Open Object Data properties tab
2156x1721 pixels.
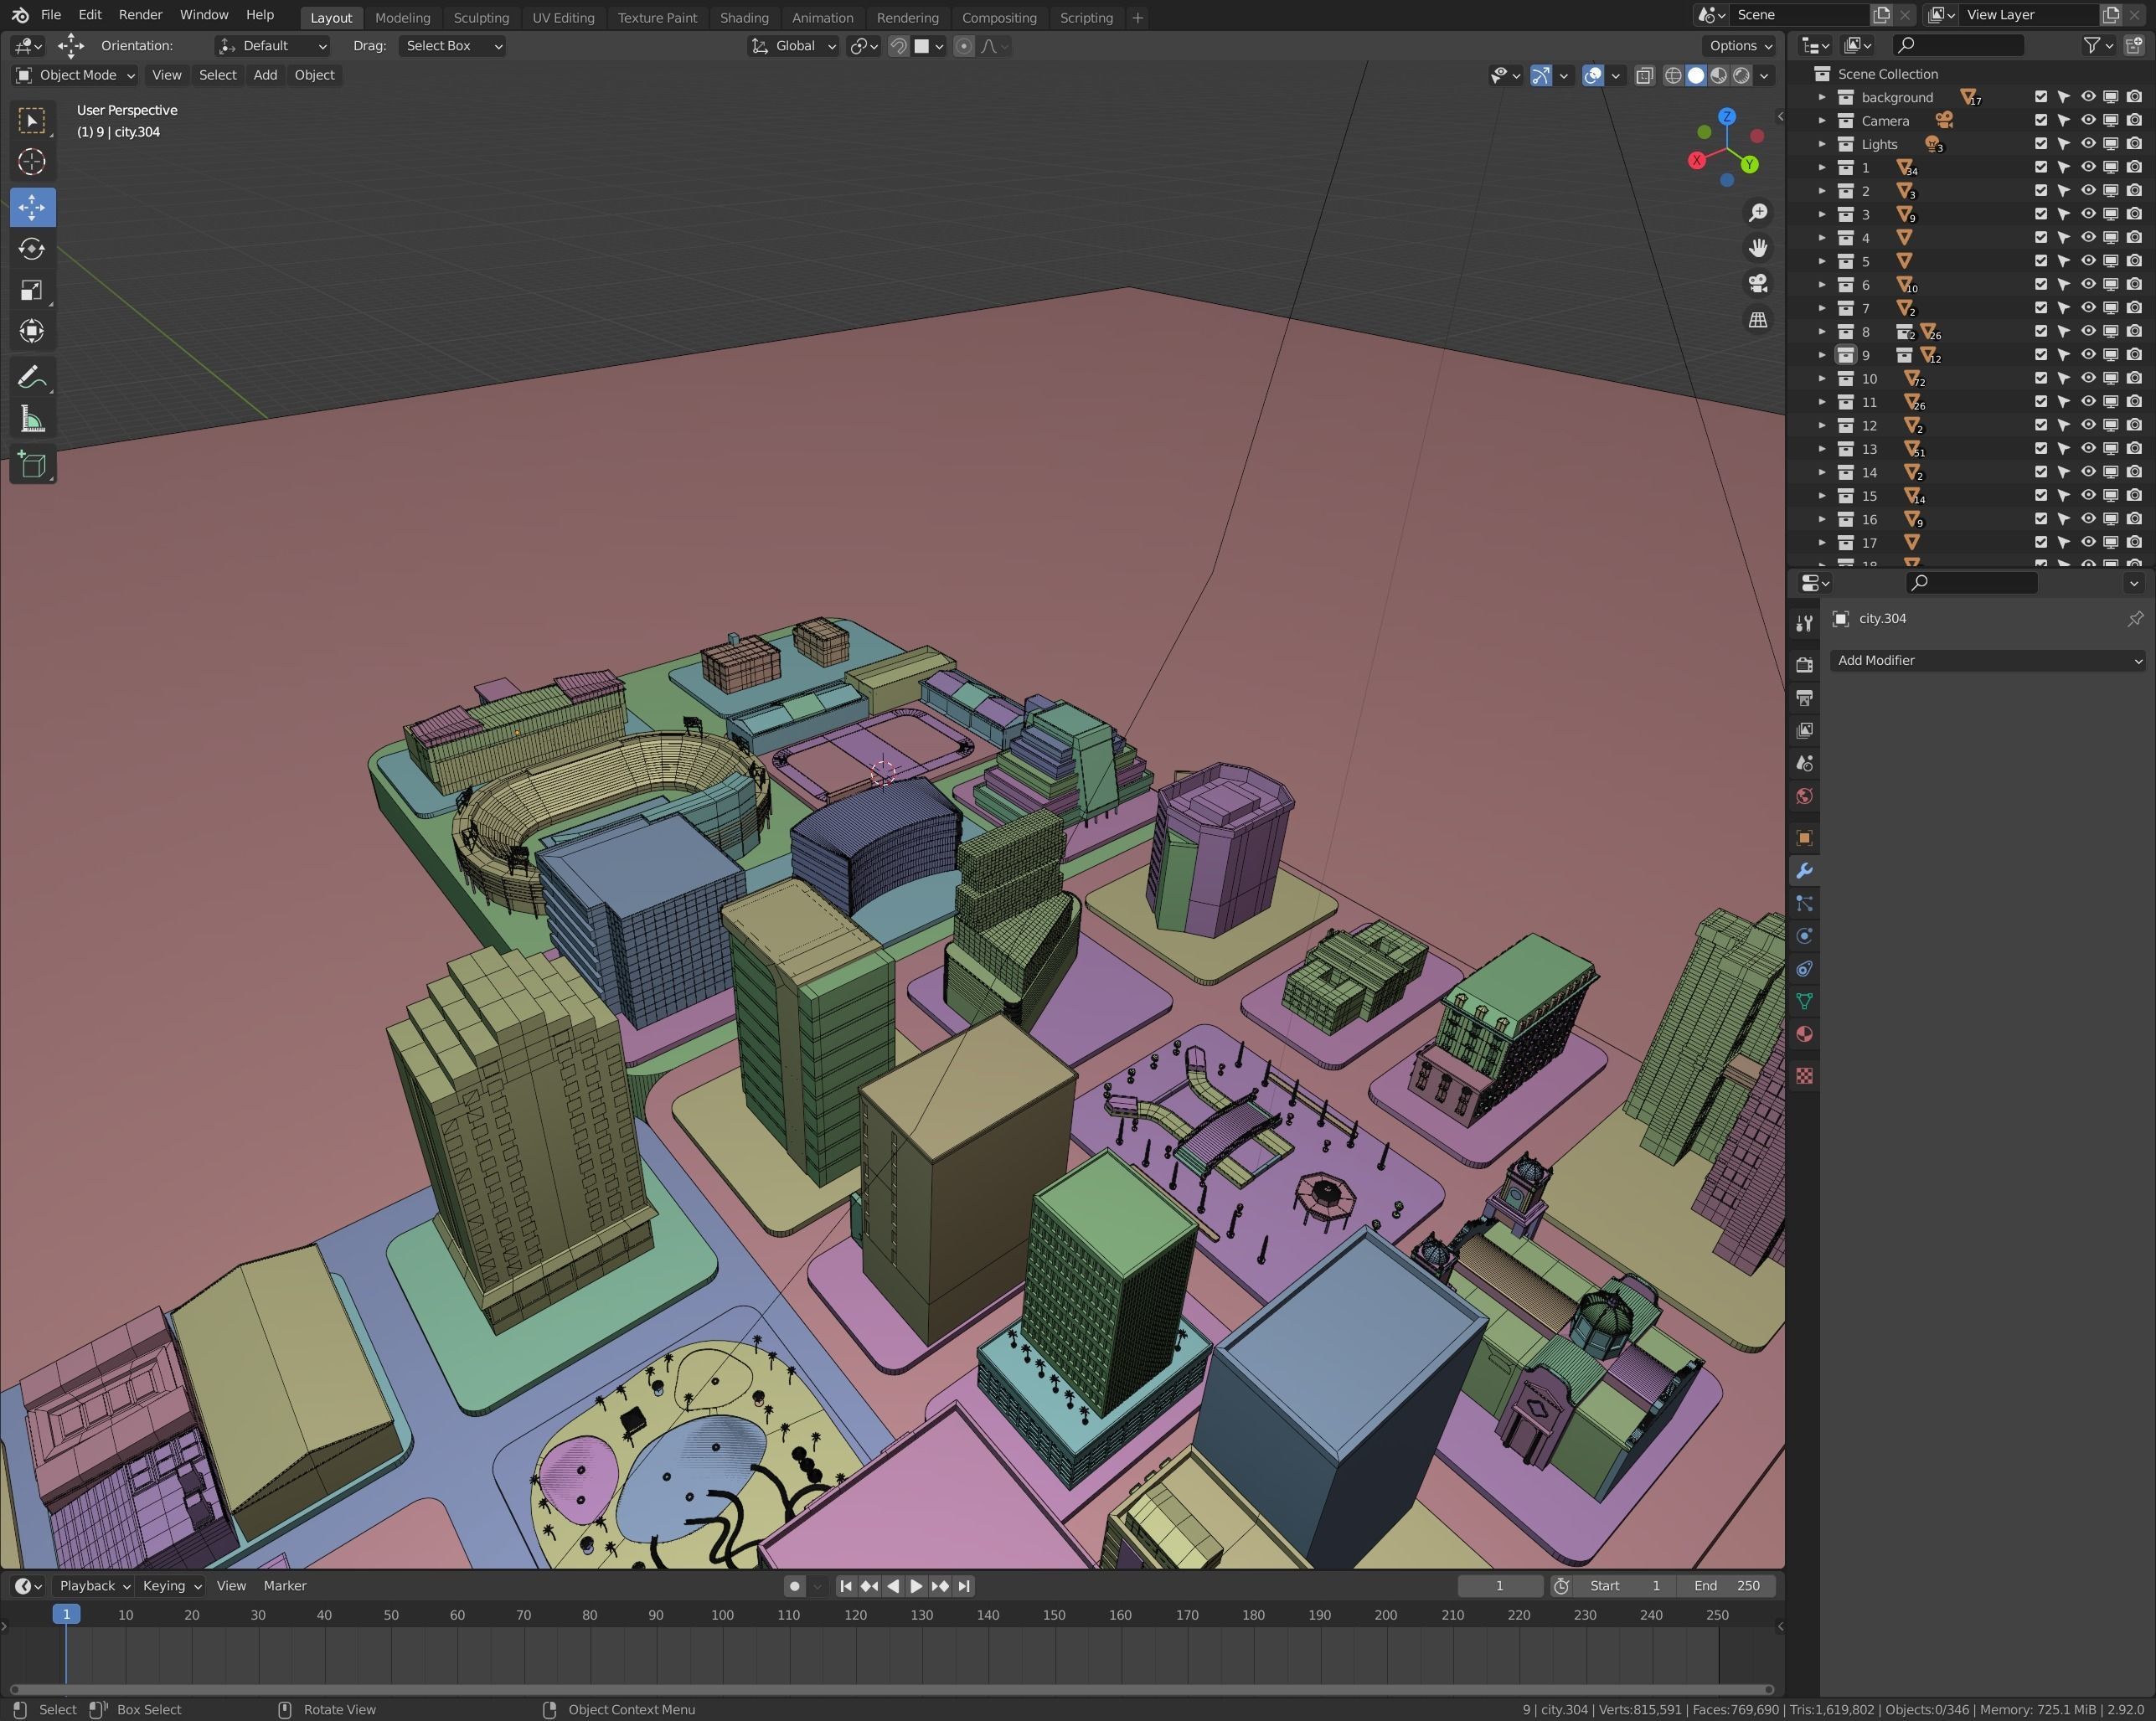click(1804, 1002)
